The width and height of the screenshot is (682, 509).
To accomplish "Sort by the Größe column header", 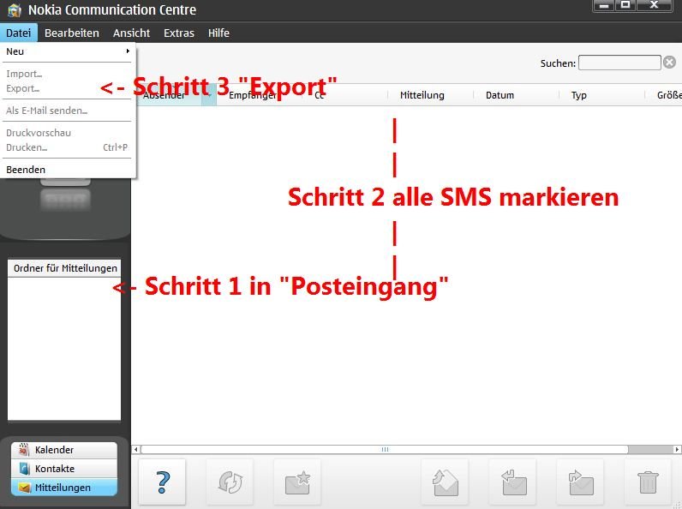I will point(664,95).
